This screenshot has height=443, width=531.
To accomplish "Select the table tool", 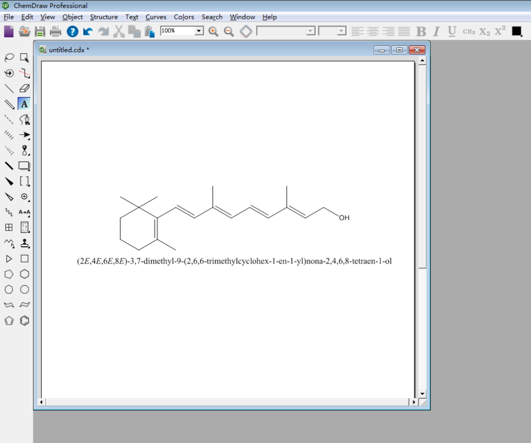I will pyautogui.click(x=9, y=227).
